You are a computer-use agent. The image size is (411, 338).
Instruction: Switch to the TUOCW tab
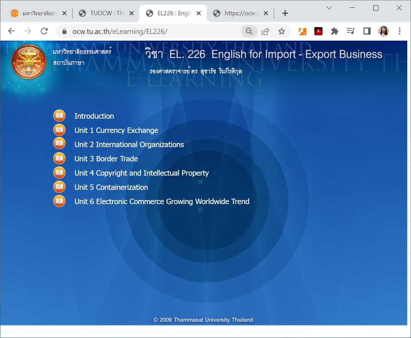tap(106, 13)
